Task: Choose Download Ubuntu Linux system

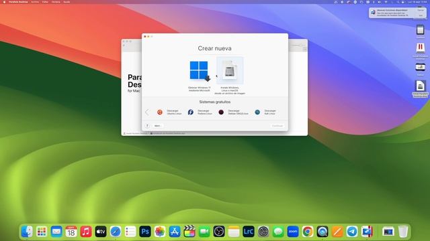Action: [169, 112]
